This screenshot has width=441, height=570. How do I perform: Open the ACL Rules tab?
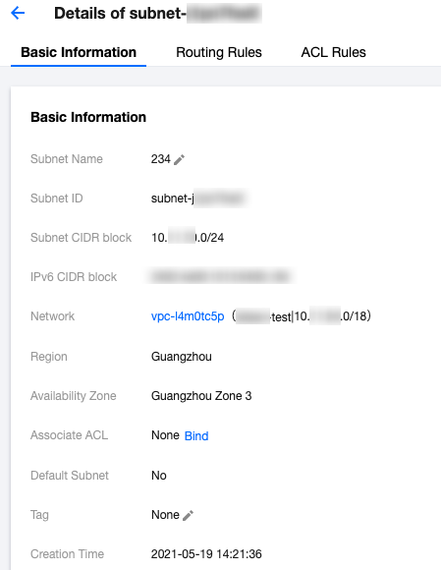(333, 52)
